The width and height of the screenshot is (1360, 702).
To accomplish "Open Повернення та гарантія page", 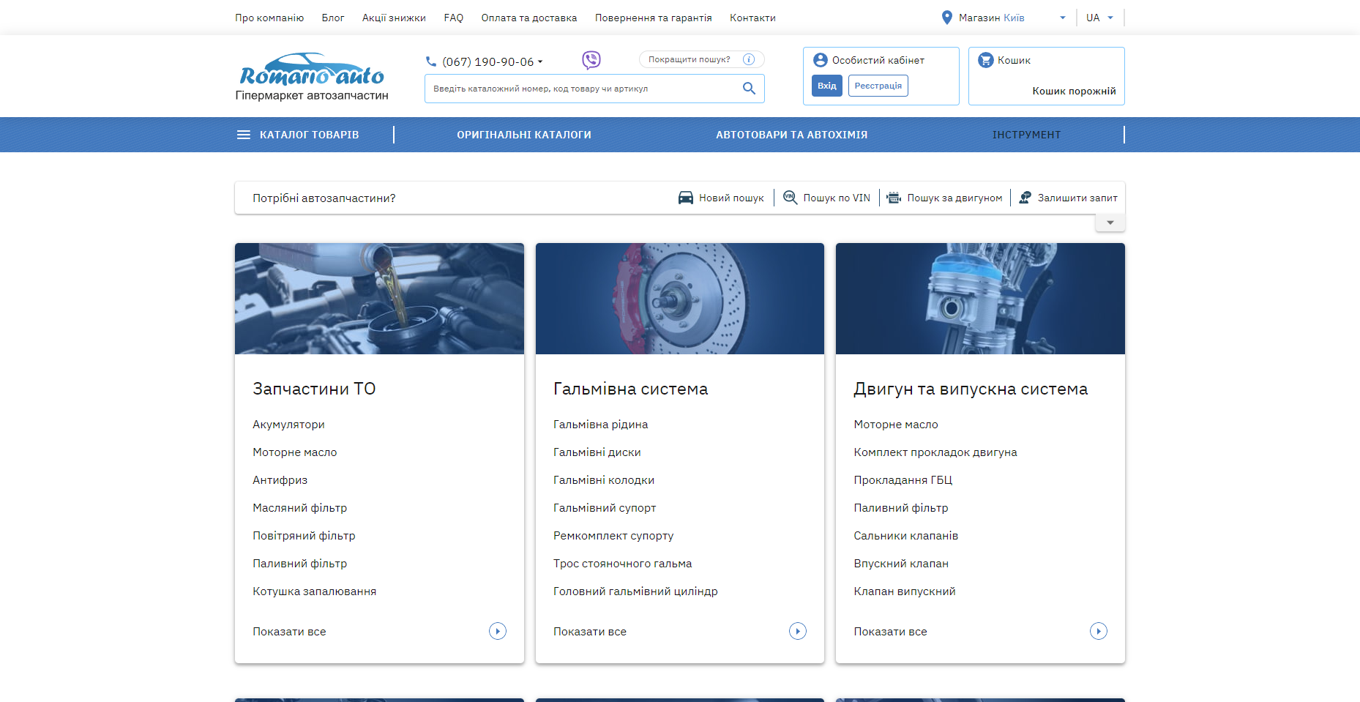I will point(654,18).
